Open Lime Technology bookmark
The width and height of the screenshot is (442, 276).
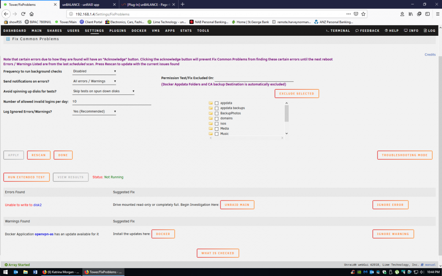tap(167, 22)
